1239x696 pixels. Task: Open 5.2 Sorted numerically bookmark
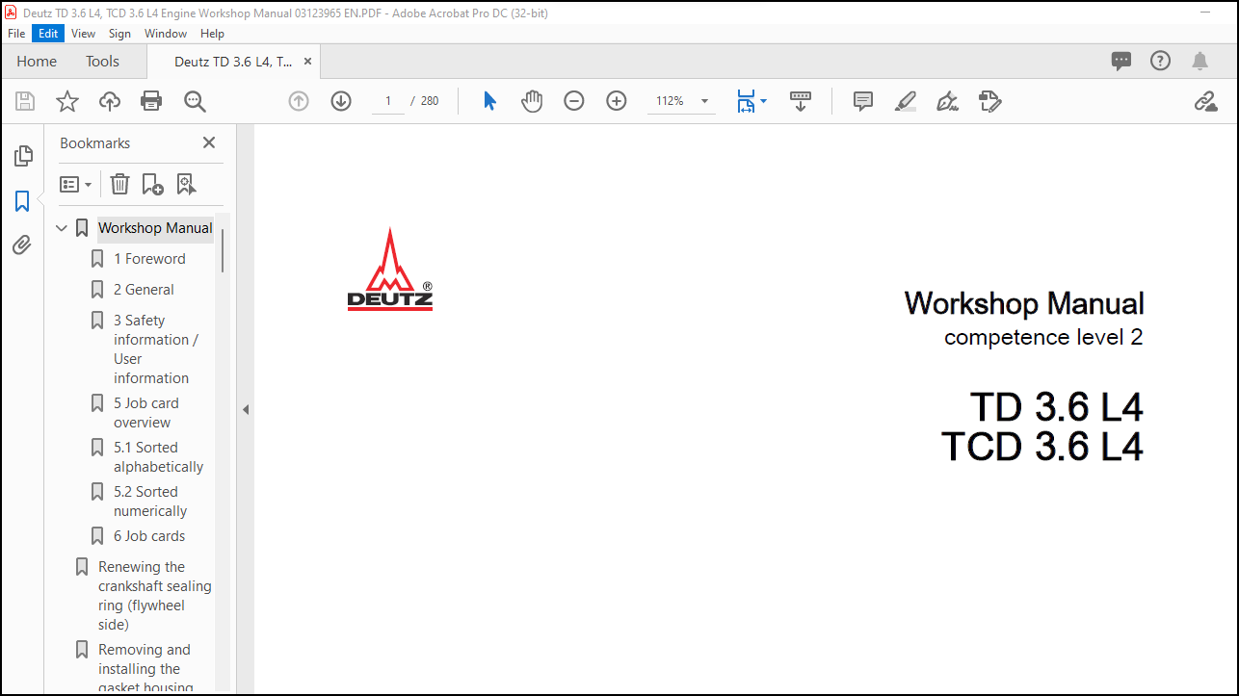(150, 502)
